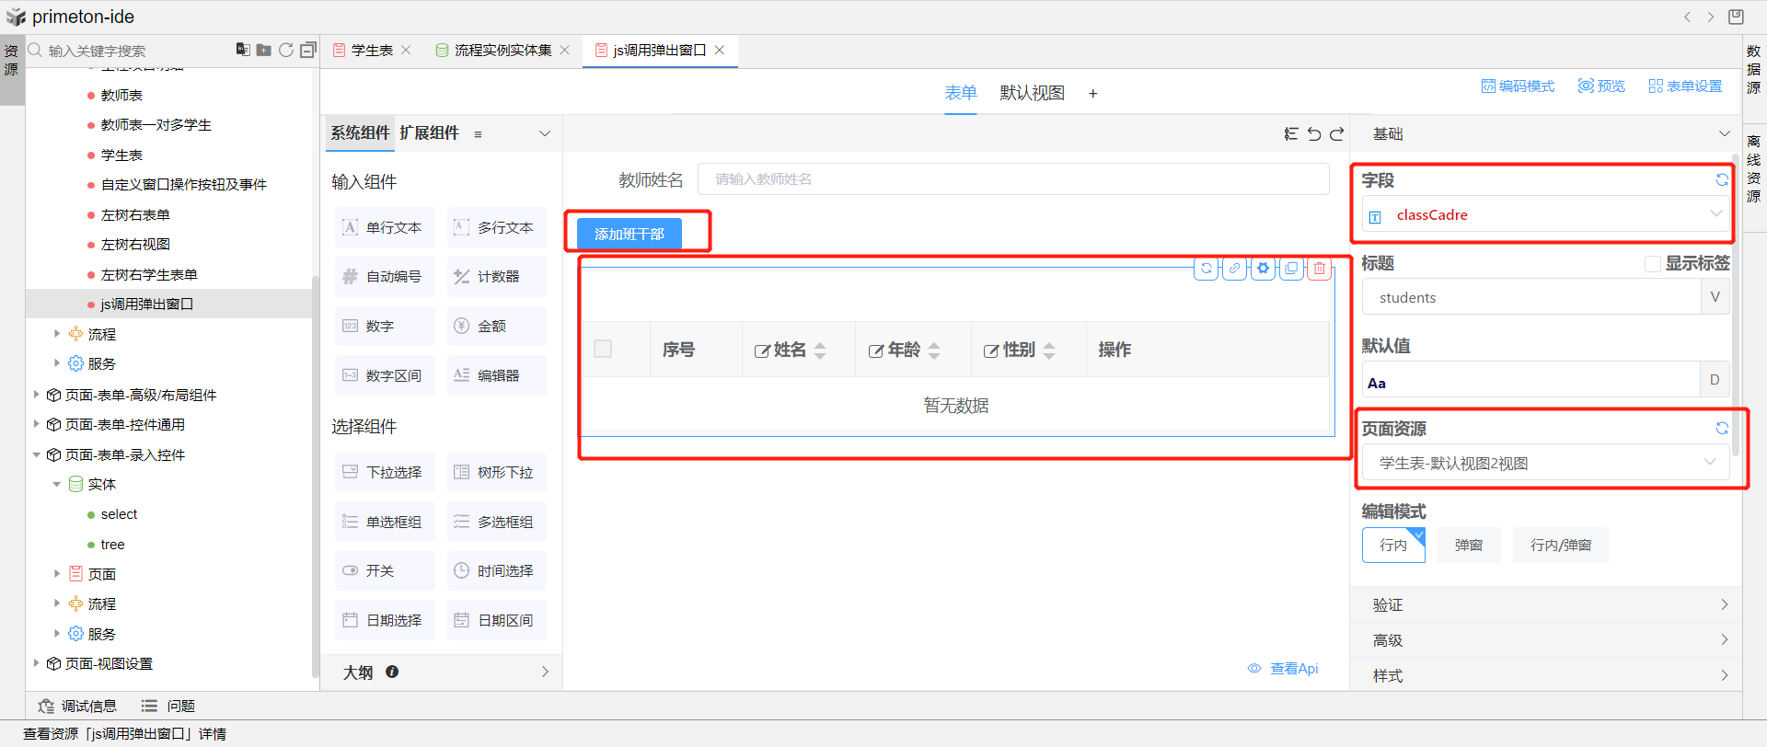Open the selected table's gear settings

click(1263, 269)
